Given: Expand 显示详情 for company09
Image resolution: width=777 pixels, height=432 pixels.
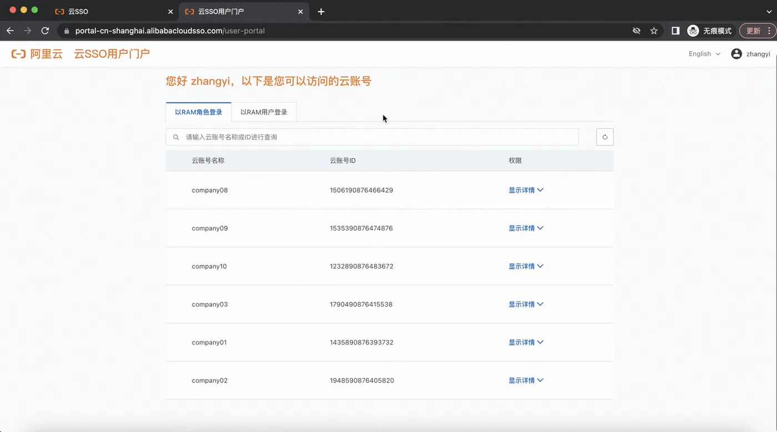Looking at the screenshot, I should 526,228.
